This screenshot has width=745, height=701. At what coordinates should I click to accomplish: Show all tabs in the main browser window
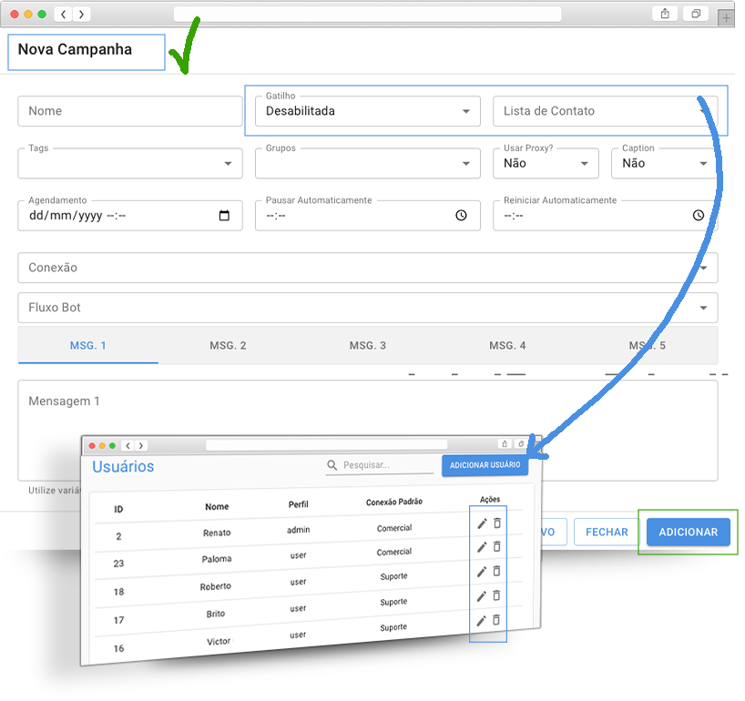[696, 14]
